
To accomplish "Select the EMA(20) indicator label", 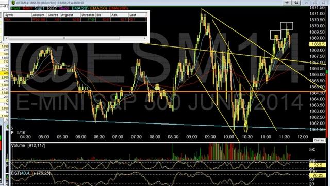I will coord(80,8).
